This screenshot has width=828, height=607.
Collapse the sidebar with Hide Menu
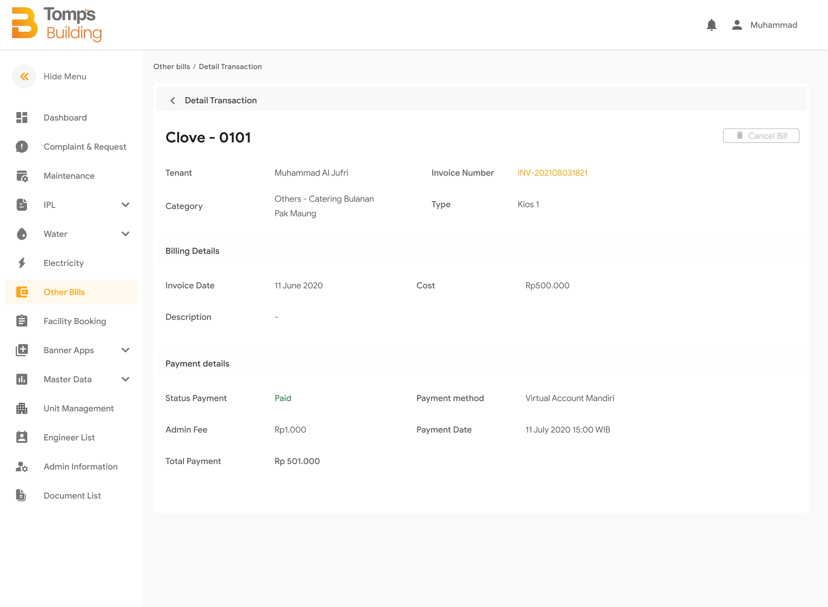pos(24,76)
